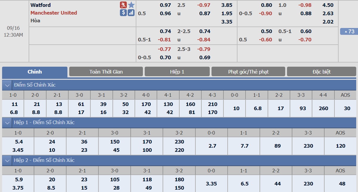Open the Đặc biệt tab
The width and height of the screenshot is (358, 192).
point(322,72)
